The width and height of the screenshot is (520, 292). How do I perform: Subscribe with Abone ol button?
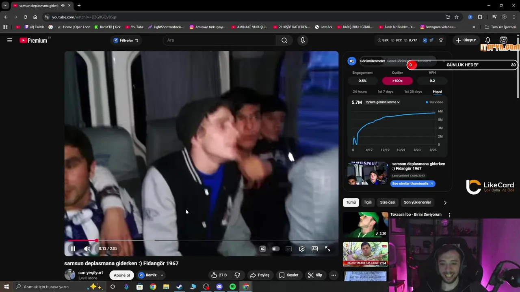[x=122, y=275]
